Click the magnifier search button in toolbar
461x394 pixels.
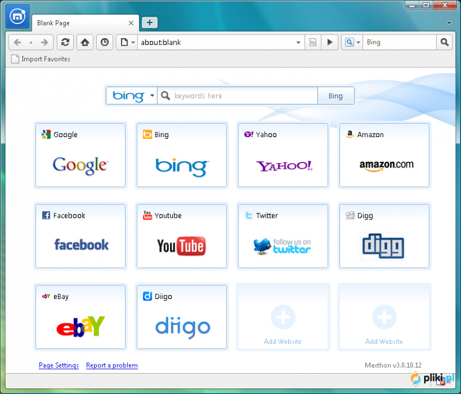(x=444, y=42)
